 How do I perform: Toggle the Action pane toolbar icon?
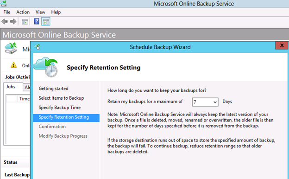pyautogui.click(x=46, y=22)
